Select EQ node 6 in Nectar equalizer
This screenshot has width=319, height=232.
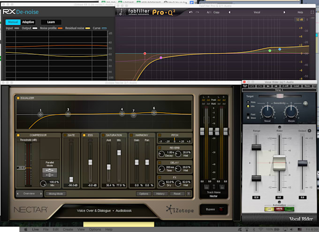(154, 113)
